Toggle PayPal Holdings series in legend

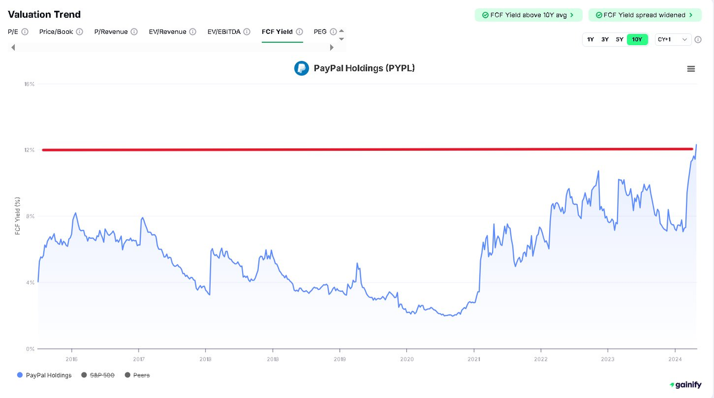[45, 375]
